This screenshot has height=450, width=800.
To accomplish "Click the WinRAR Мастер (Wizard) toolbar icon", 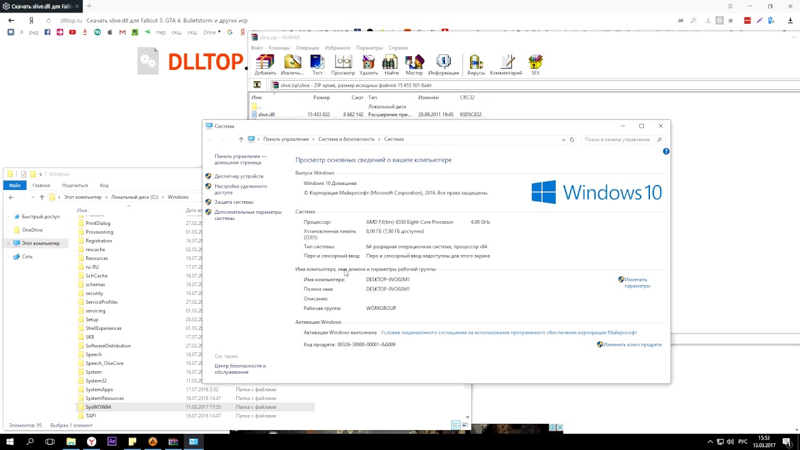I will coord(414,65).
